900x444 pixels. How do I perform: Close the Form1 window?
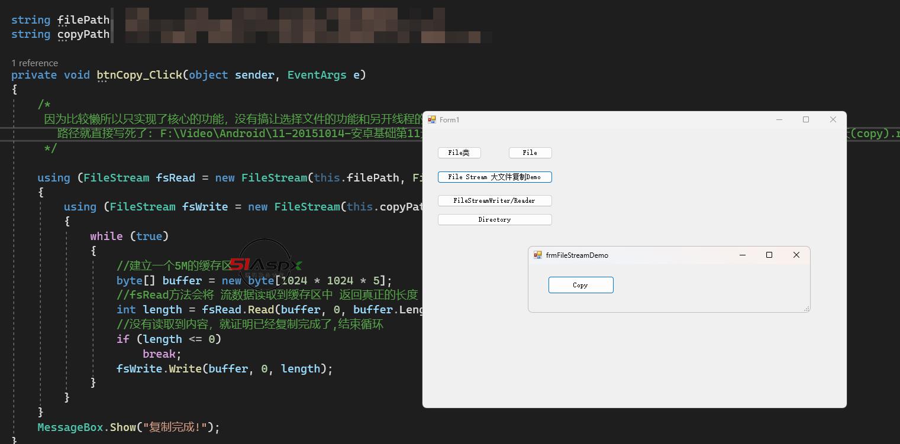tap(833, 119)
